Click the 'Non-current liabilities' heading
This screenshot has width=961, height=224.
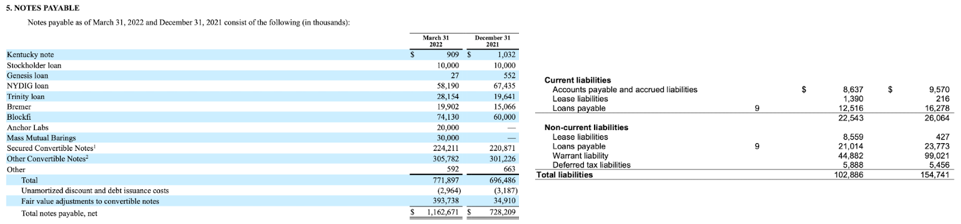click(x=586, y=128)
